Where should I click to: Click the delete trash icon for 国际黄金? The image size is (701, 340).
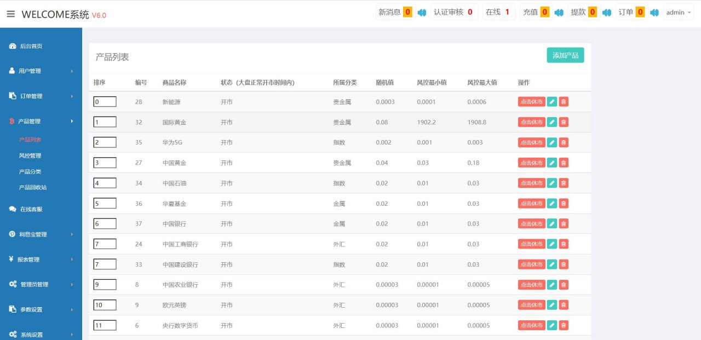(x=564, y=122)
